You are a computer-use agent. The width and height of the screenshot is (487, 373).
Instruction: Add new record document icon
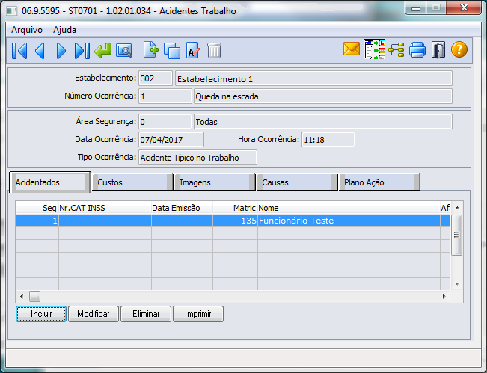[151, 50]
